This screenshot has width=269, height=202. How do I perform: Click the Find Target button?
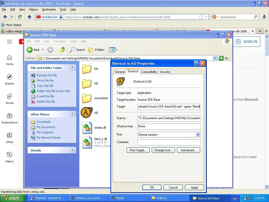[138, 150]
